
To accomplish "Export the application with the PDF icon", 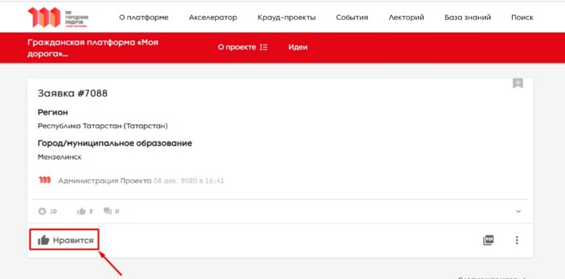I will [488, 240].
